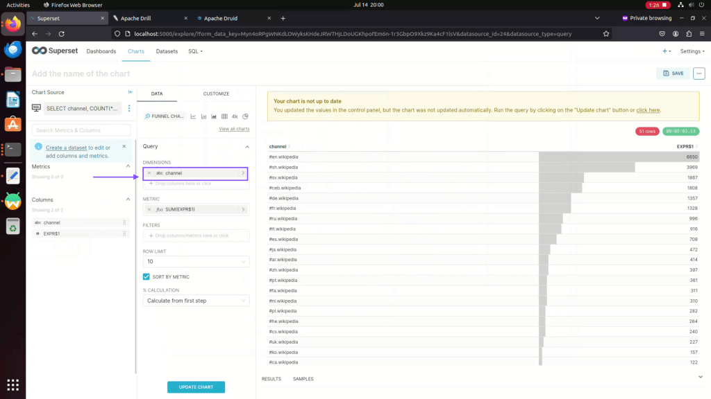Click the View all charts link
This screenshot has height=399, width=711.
(x=234, y=129)
